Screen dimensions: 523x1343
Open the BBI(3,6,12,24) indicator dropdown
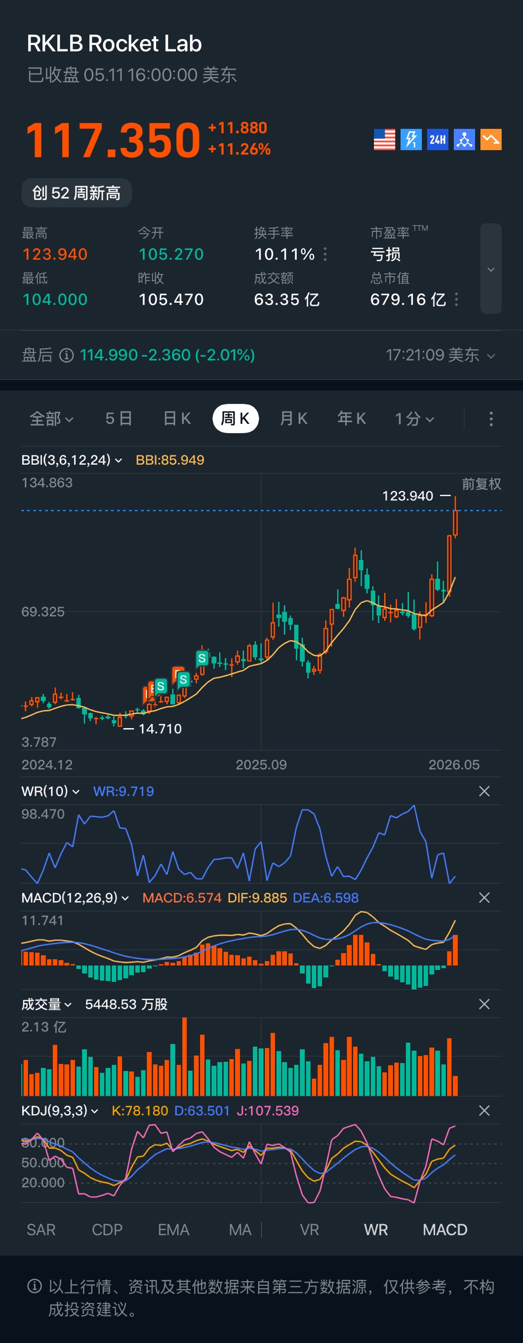click(x=72, y=460)
